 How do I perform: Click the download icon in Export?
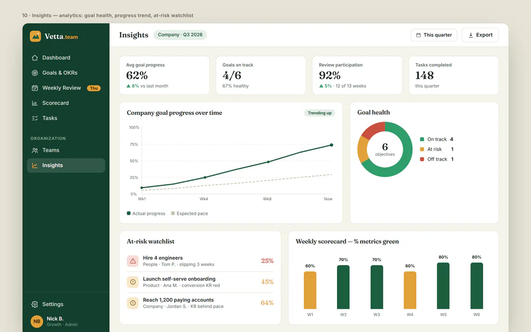[471, 35]
